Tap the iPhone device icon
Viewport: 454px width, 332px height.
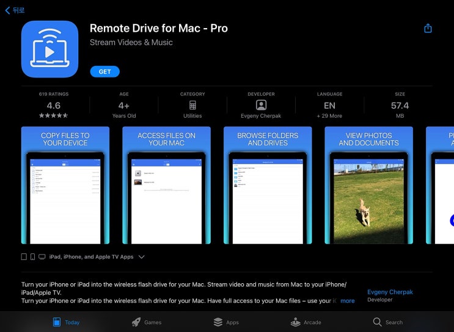[x=33, y=257]
